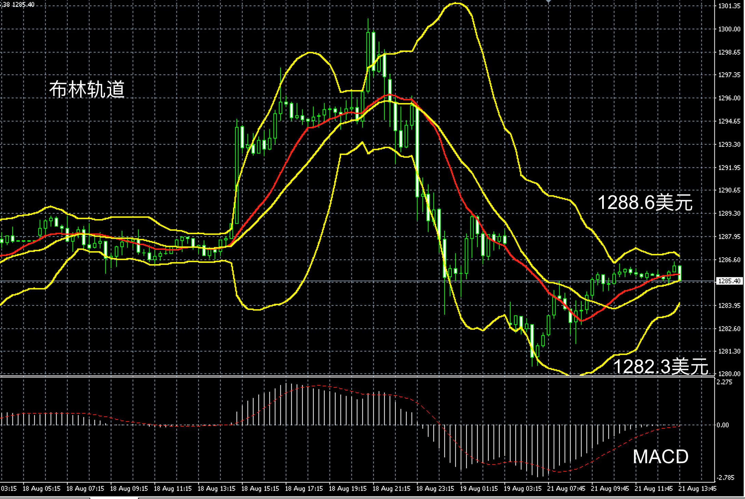Click the 1296.00 price scale value
The image size is (745, 499).
(x=729, y=98)
